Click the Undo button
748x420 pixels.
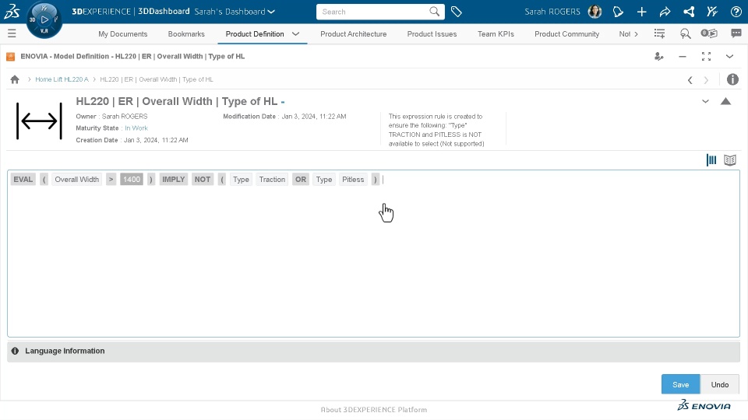[x=719, y=384]
